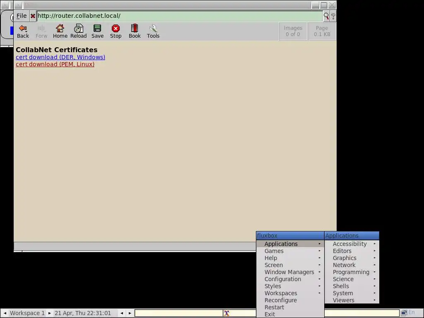Open the Window Managers submenu

coord(290,272)
